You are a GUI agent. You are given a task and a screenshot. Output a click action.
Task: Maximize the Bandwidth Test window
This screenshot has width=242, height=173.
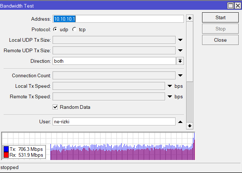231,6
